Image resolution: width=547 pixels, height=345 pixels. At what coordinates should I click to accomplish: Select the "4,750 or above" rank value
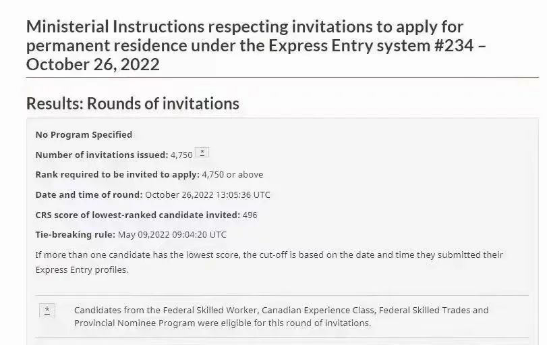tap(232, 175)
